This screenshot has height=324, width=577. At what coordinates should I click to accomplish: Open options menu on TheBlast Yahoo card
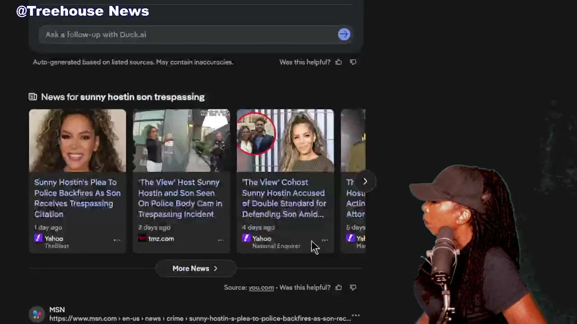pyautogui.click(x=117, y=240)
